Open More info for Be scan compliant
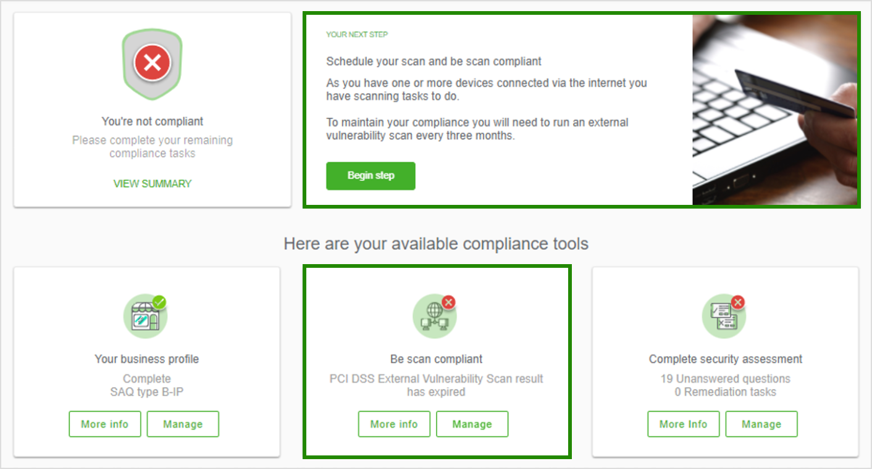This screenshot has width=872, height=469. [394, 424]
